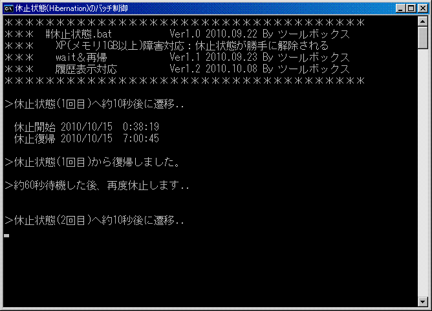Click the 約60秒待機した後、再度休止します line
The width and height of the screenshot is (432, 311).
tap(97, 186)
